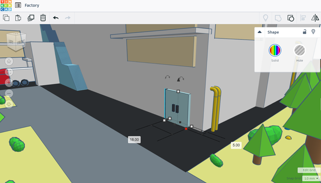Click the right curved rotation arrow above the door

point(181,78)
